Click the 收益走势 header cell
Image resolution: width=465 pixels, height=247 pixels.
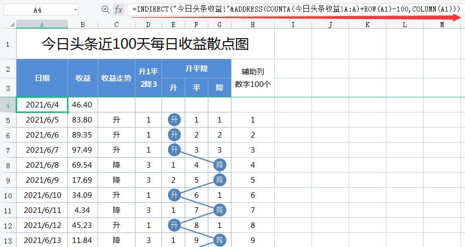116,78
